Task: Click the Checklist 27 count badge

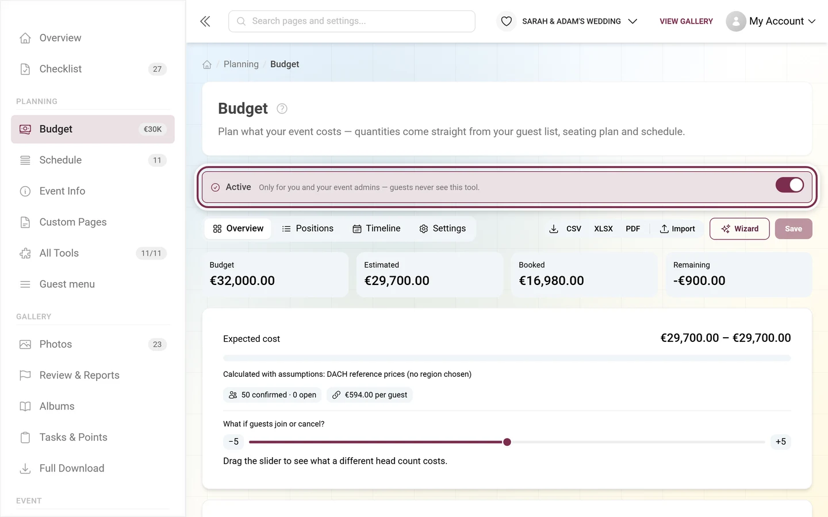Action: (158, 69)
